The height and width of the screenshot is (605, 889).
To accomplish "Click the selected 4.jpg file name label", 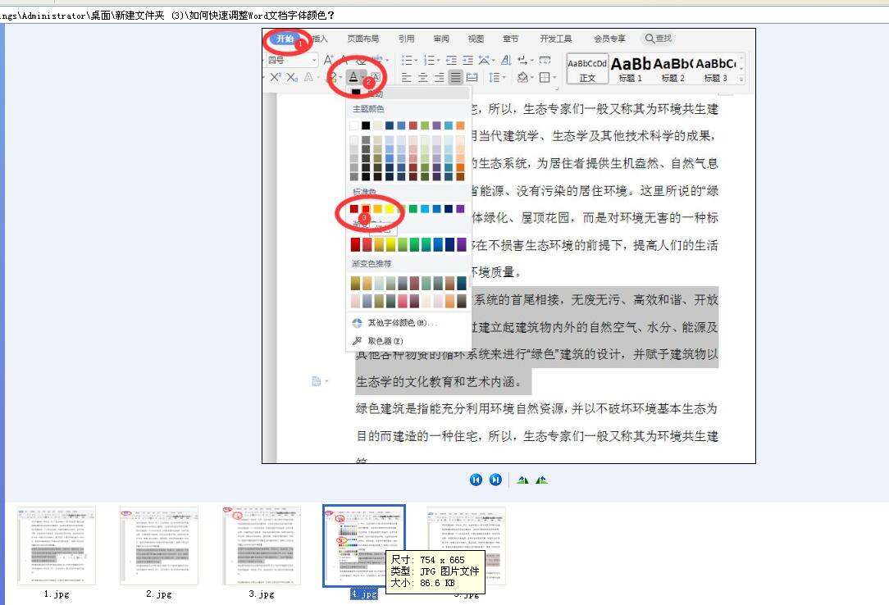I will (364, 594).
